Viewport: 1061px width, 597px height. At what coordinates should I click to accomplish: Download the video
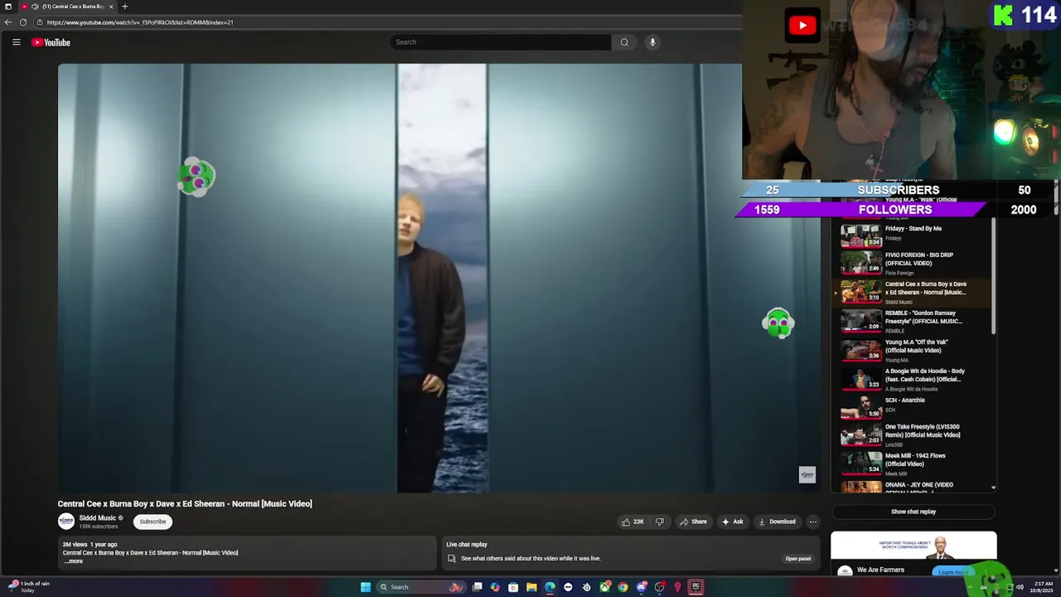(777, 522)
